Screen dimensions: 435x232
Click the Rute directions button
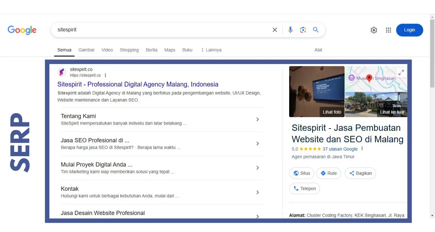coord(329,173)
